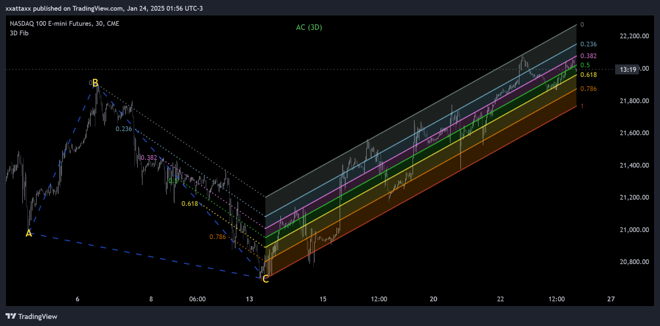The width and height of the screenshot is (660, 326).
Task: Click the 21,400.00 price axis value
Action: tap(634, 165)
